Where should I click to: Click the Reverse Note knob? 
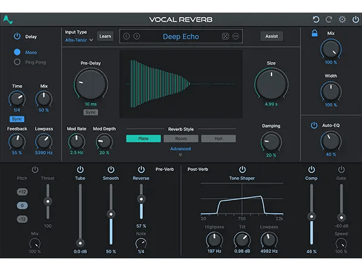pos(141,243)
